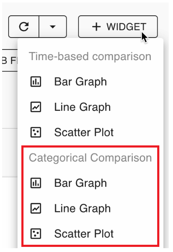173x252 pixels.
Task: Select the Categorical Line Graph icon
Action: click(36, 209)
